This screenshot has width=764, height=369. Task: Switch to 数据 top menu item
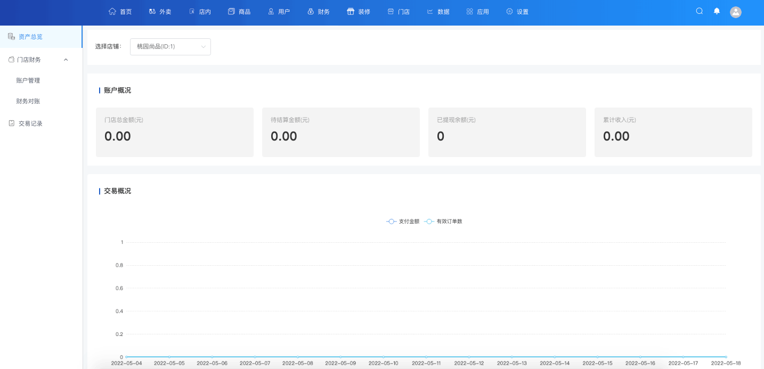pyautogui.click(x=438, y=12)
